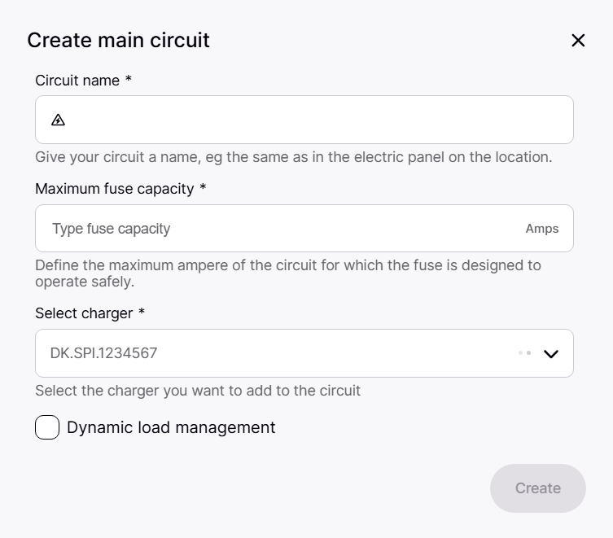Image resolution: width=613 pixels, height=538 pixels.
Task: Click the Amps unit suffix
Action: click(x=541, y=229)
